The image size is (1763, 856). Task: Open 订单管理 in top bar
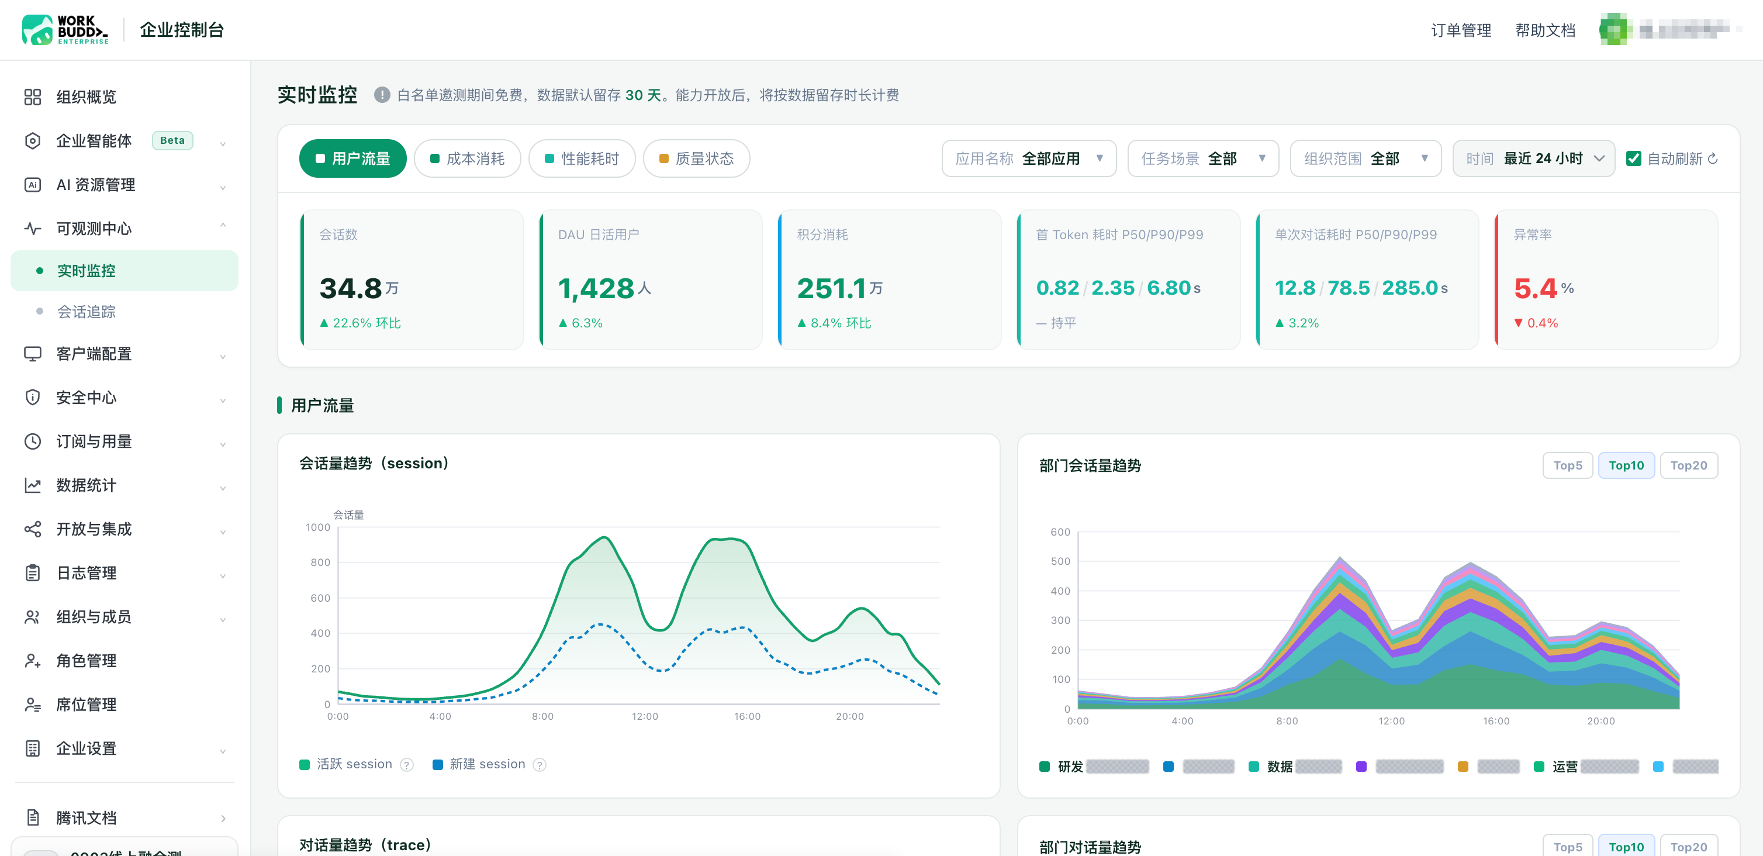pos(1461,30)
